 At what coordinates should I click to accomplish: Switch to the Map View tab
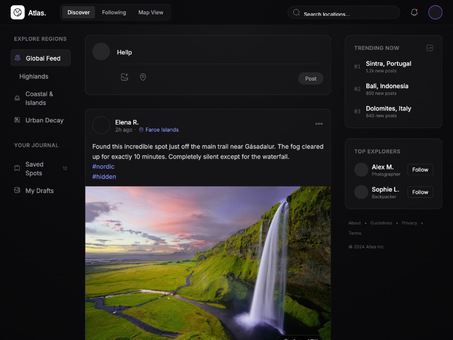(151, 12)
